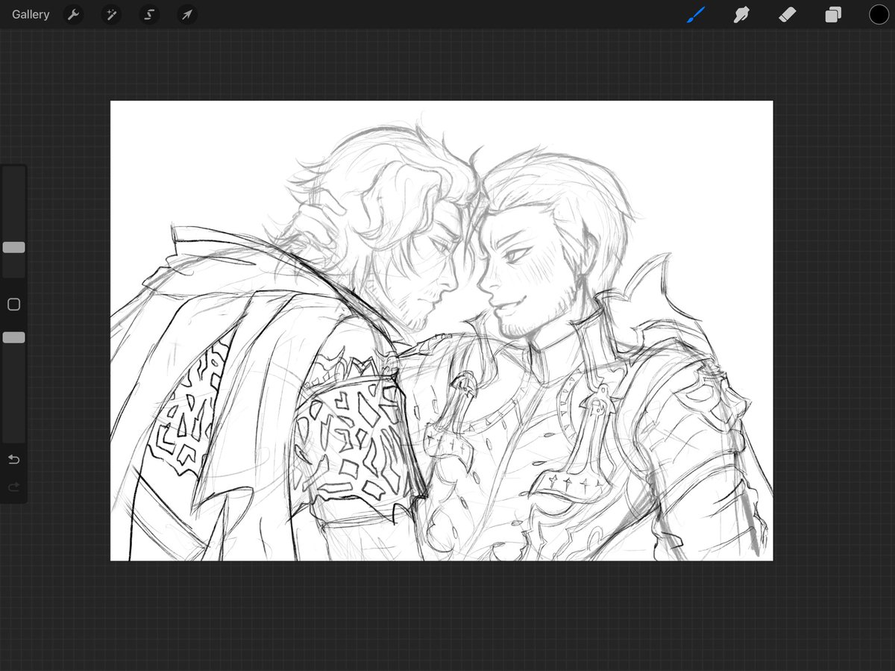Open the black active color picker
The width and height of the screenshot is (895, 671).
pos(879,14)
